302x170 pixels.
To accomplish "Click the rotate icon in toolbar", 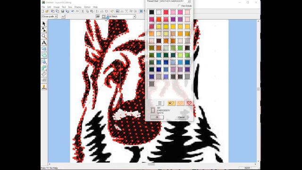I will 106,11.
